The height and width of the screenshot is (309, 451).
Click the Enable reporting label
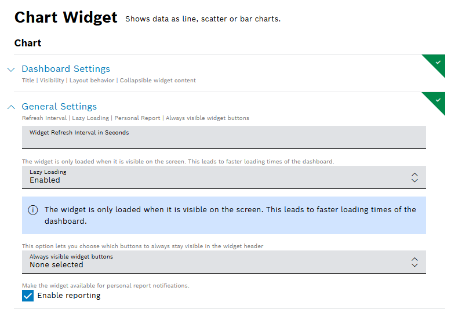pyautogui.click(x=69, y=296)
